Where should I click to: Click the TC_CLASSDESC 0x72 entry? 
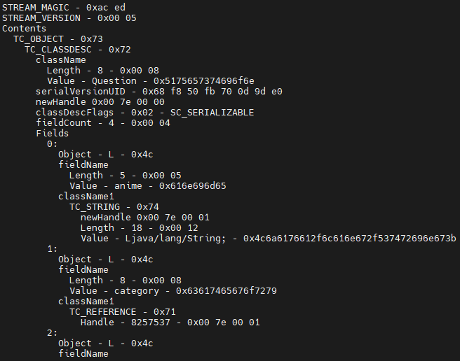pos(78,50)
